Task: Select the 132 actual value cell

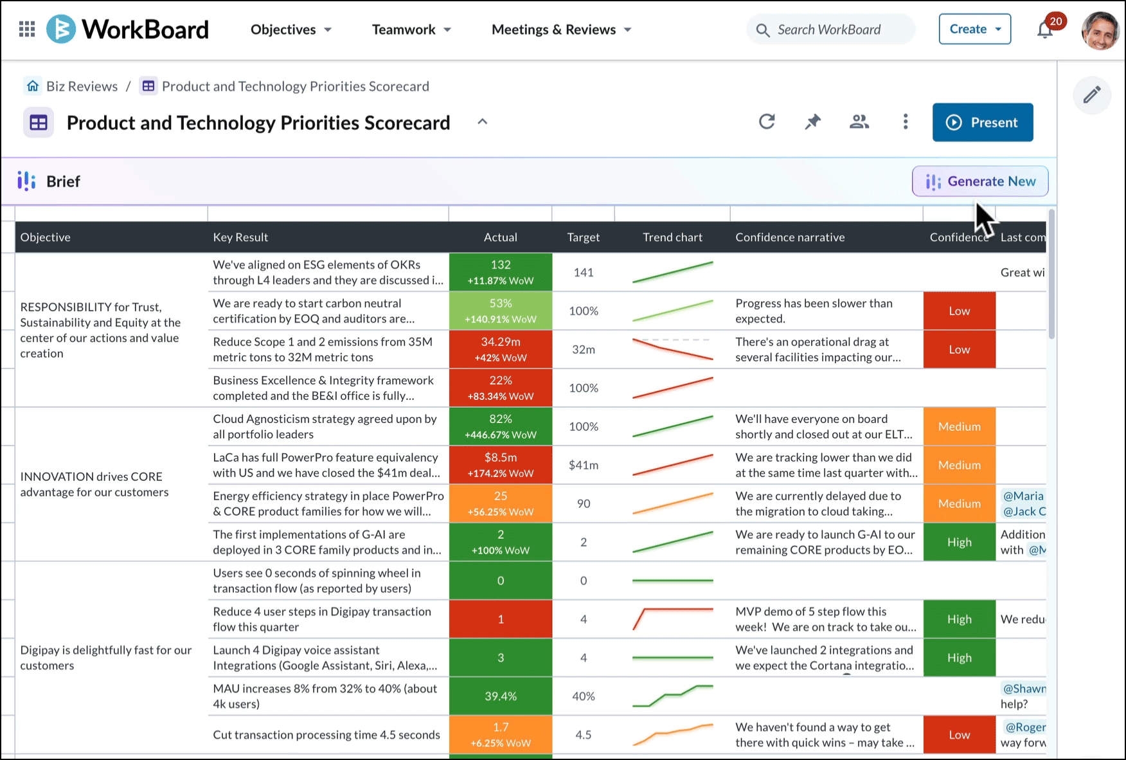Action: (x=501, y=272)
